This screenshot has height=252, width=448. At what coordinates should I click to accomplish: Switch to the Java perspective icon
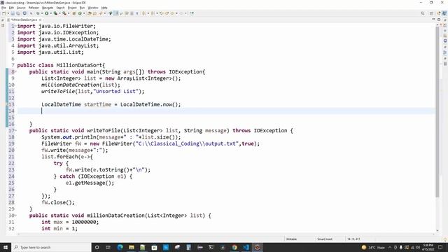444,13
